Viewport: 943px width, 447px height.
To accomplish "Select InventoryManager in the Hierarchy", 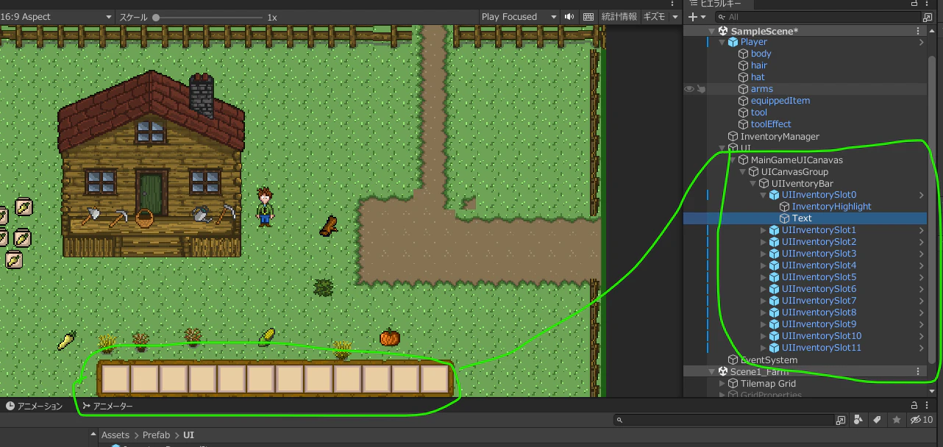I will (779, 137).
